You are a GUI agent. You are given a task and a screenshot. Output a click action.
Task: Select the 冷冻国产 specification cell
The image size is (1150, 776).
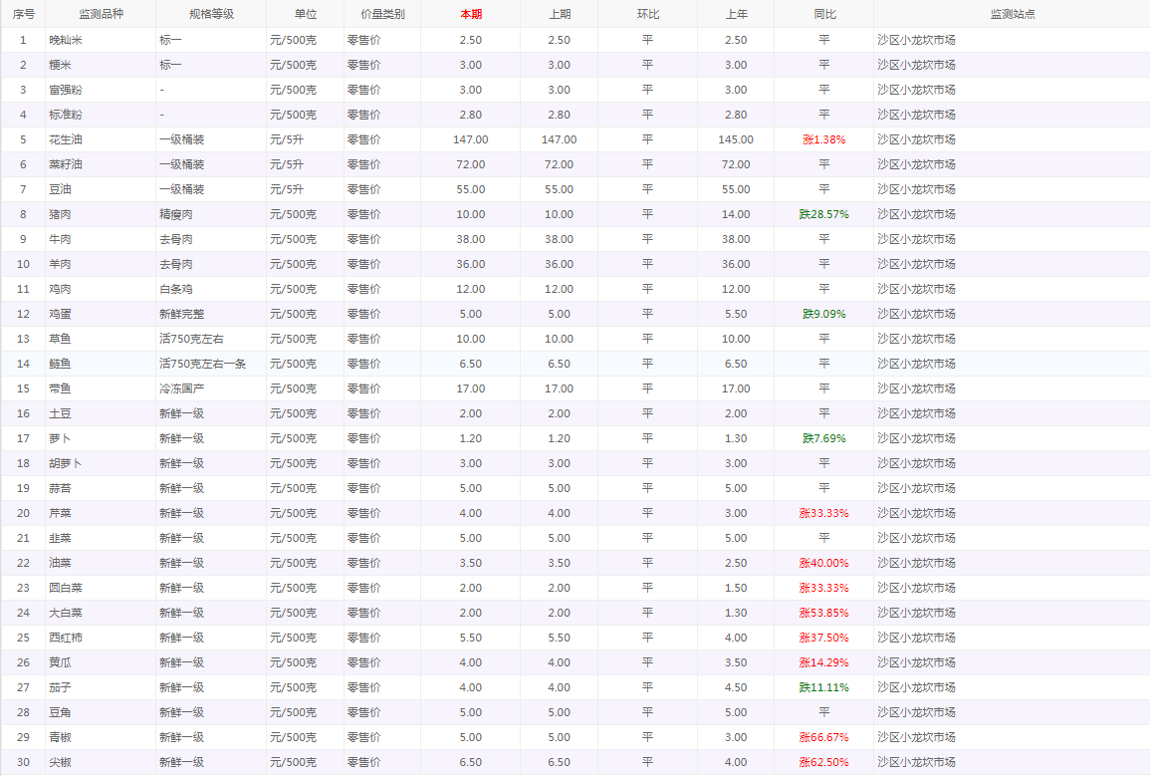[x=182, y=388]
